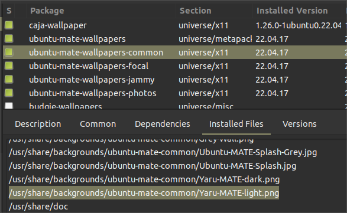Open the Dependencies tab
The width and height of the screenshot is (347, 213).
(163, 124)
